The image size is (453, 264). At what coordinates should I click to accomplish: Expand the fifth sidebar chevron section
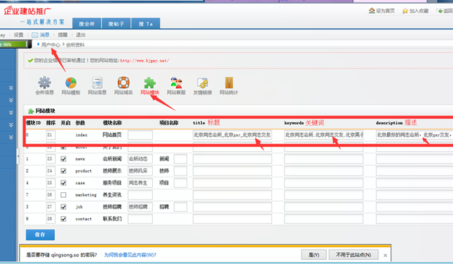[11, 137]
